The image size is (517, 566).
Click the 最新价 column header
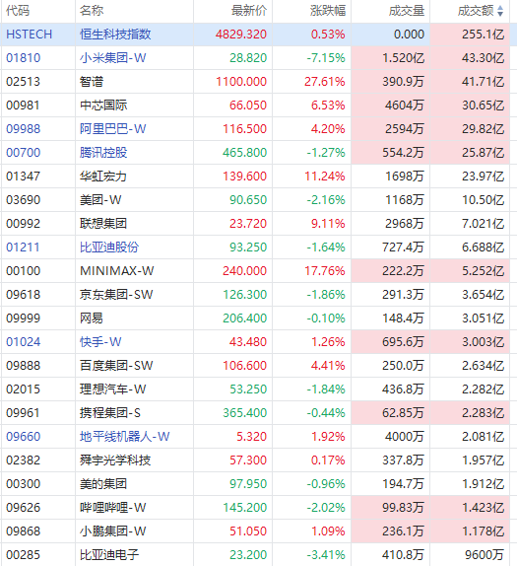249,11
